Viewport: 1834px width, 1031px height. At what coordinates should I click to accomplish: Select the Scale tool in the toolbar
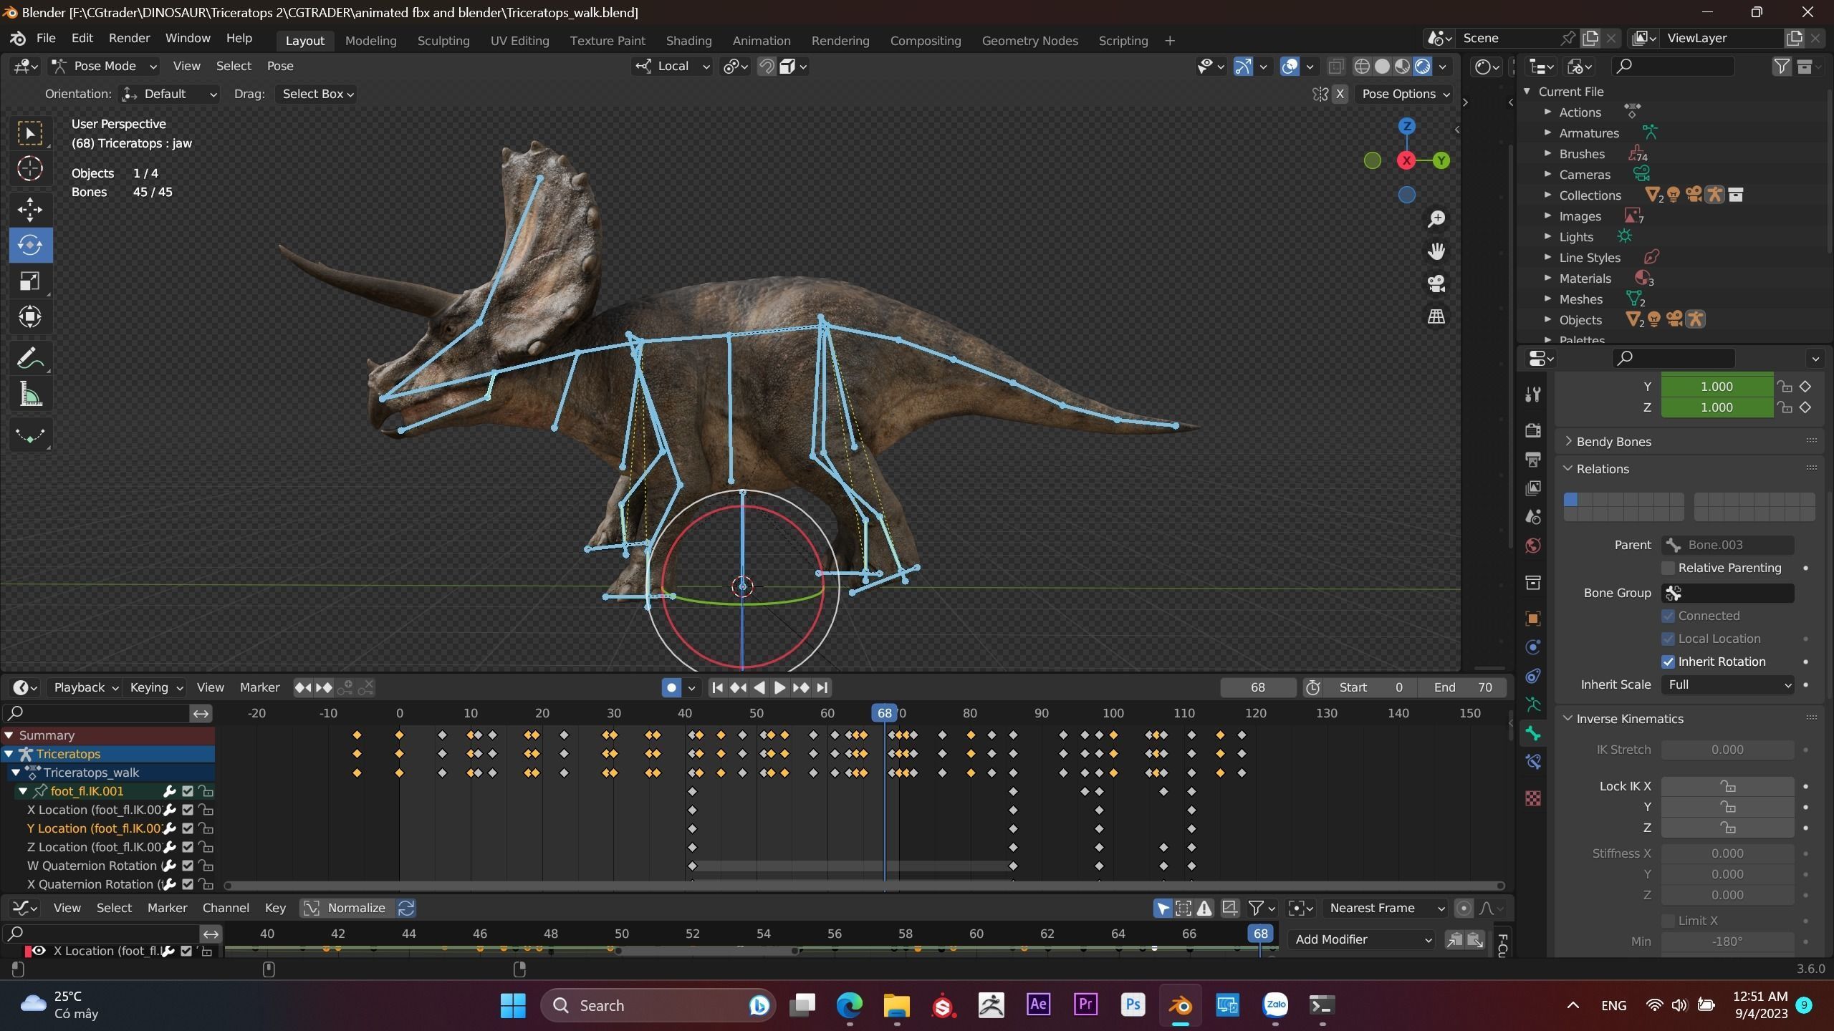(29, 281)
